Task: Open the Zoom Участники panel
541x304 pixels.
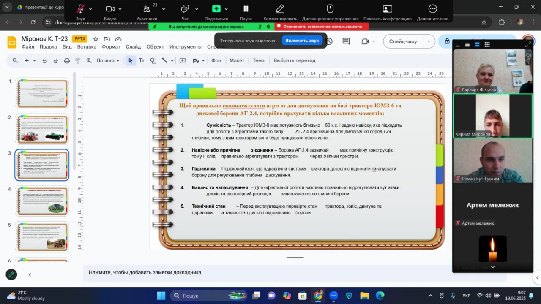Action: coord(147,11)
